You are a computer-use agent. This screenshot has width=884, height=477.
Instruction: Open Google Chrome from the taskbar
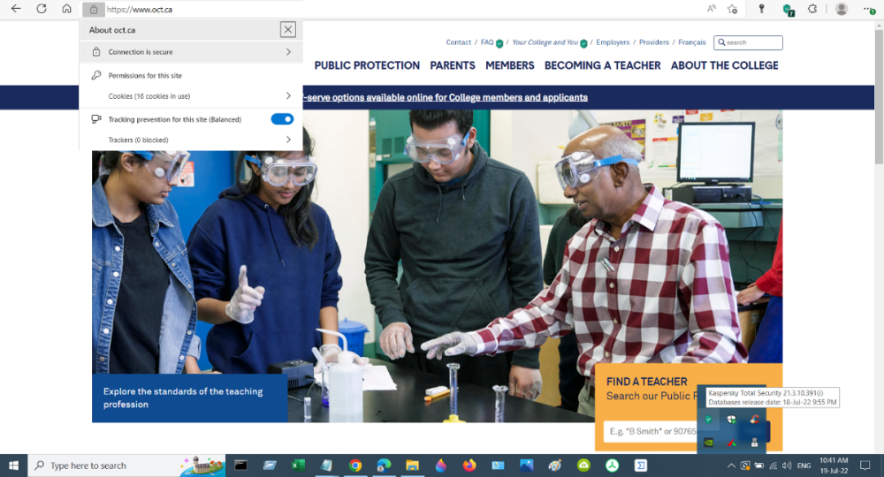355,466
